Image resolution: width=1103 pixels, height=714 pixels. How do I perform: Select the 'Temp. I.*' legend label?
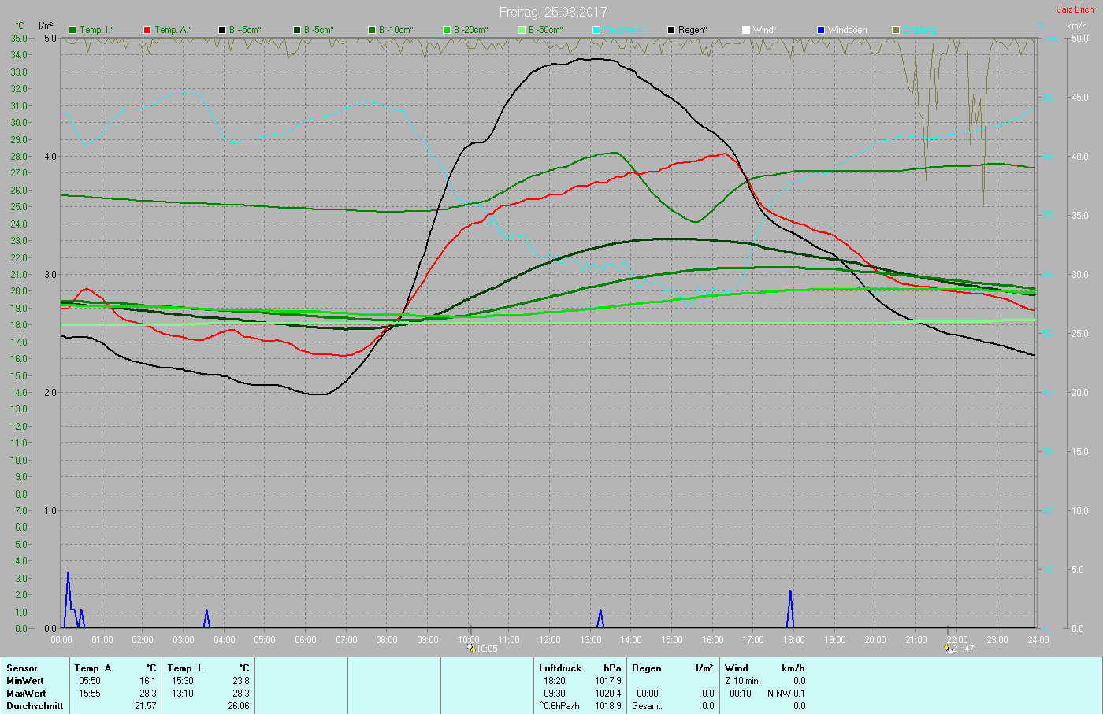click(97, 30)
